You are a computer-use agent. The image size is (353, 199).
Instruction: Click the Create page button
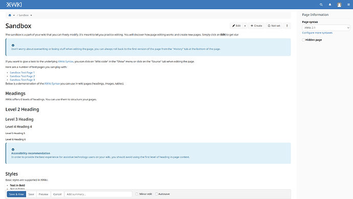256,26
